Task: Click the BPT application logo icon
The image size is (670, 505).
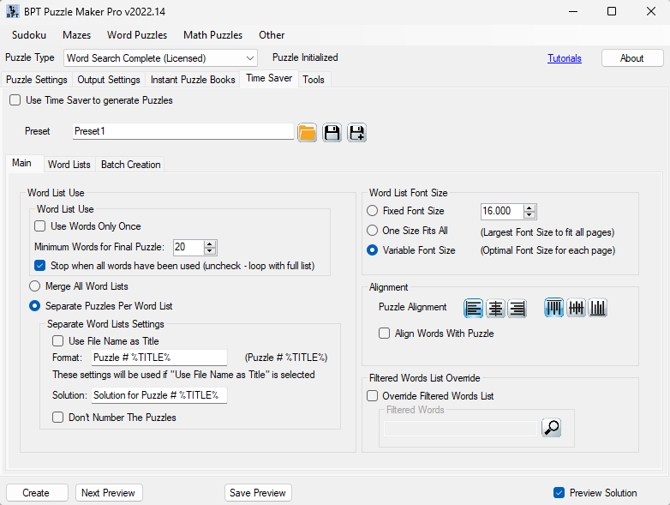Action: [x=12, y=11]
